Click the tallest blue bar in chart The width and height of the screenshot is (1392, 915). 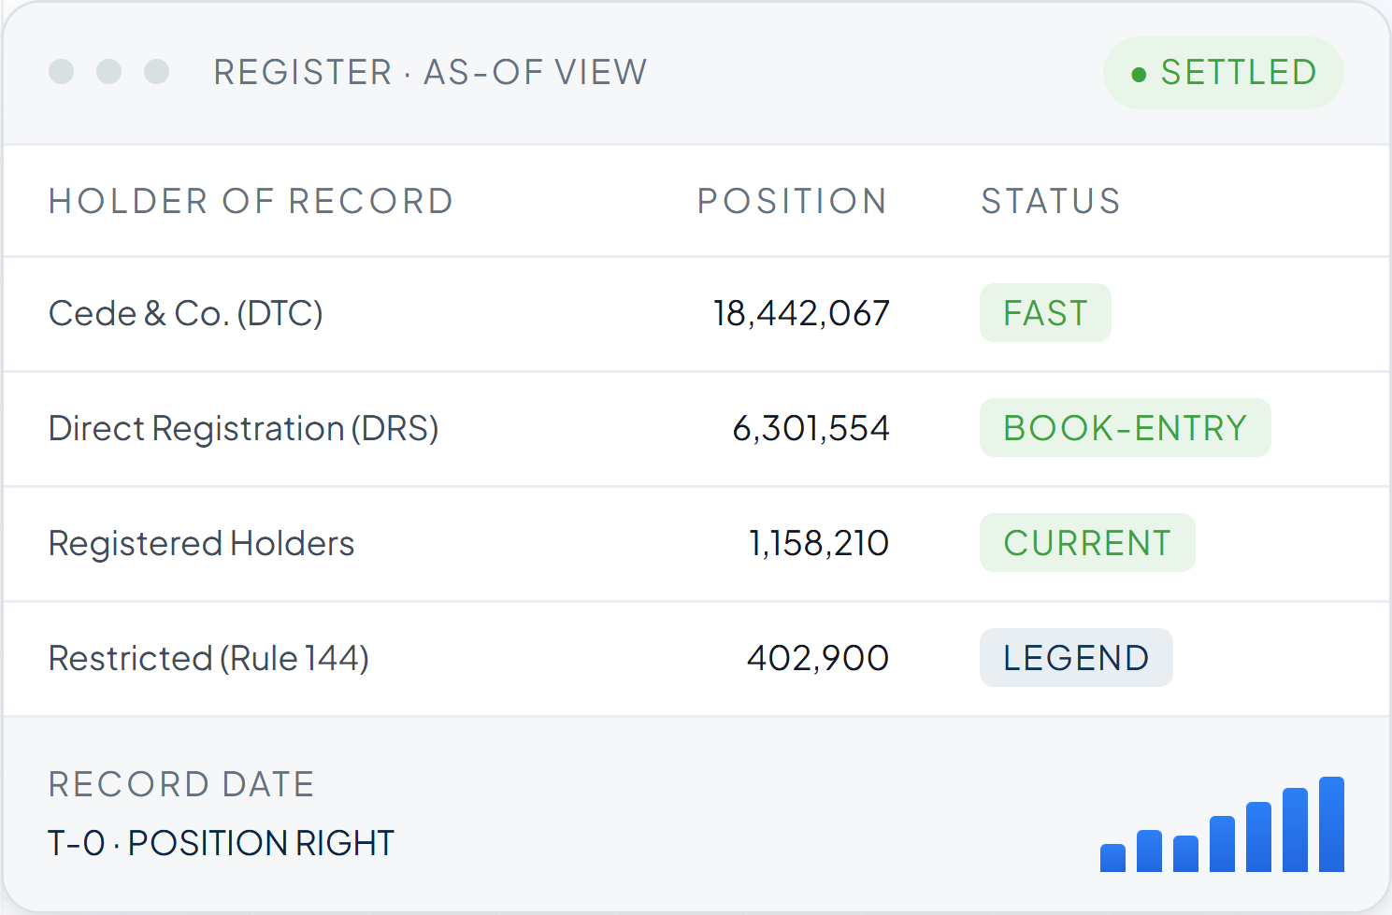[x=1331, y=824]
